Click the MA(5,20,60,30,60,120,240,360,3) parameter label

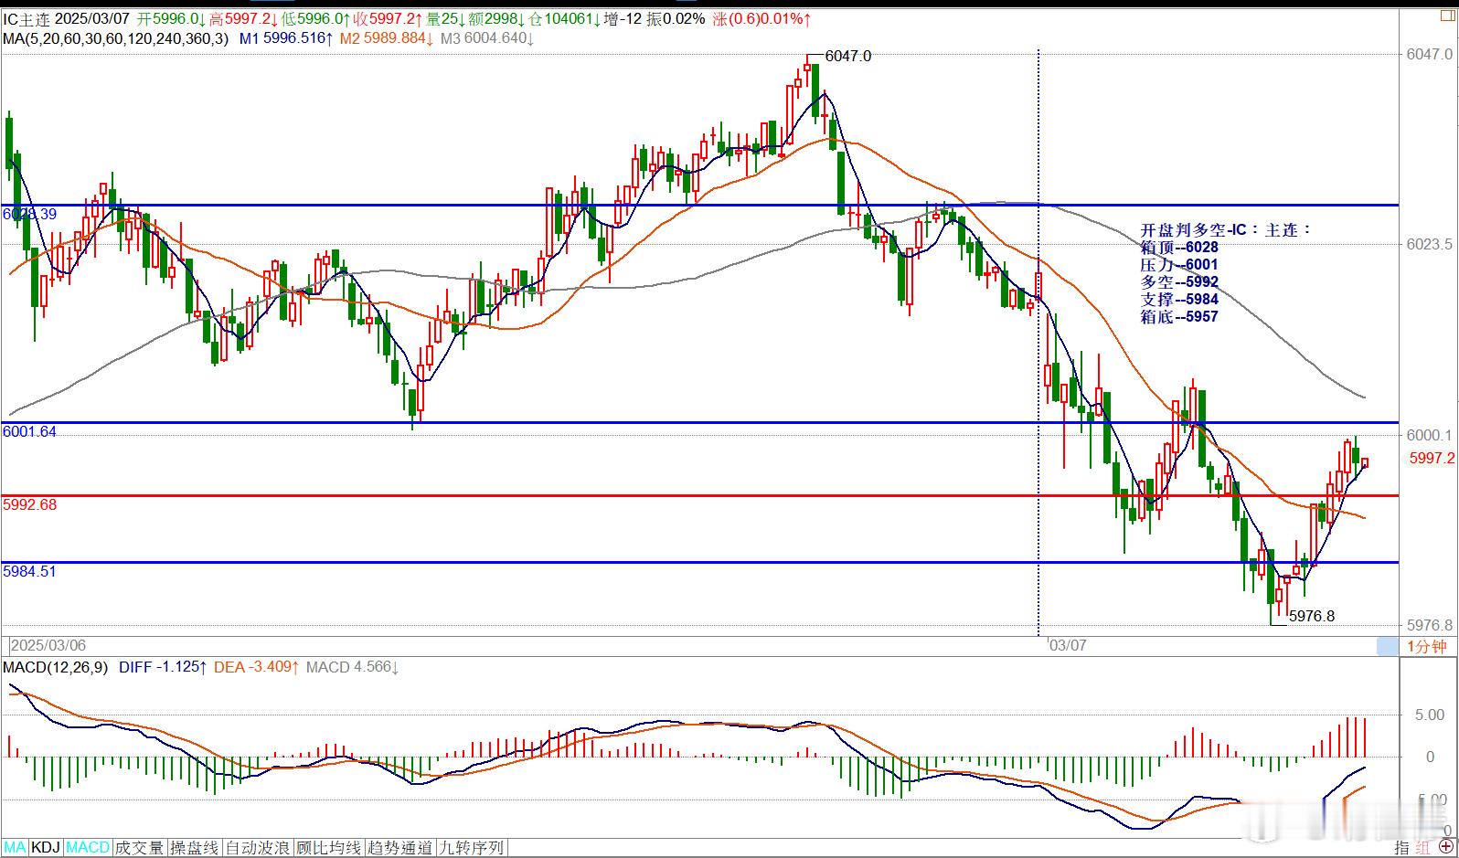(115, 38)
